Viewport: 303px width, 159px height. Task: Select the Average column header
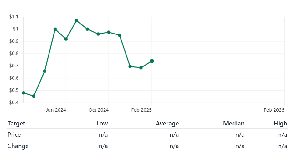[x=167, y=124]
